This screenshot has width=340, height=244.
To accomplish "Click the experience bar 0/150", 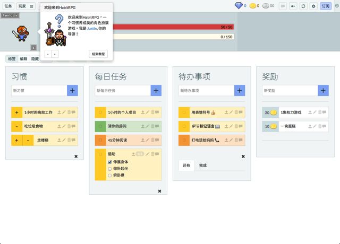I will 173,37.
